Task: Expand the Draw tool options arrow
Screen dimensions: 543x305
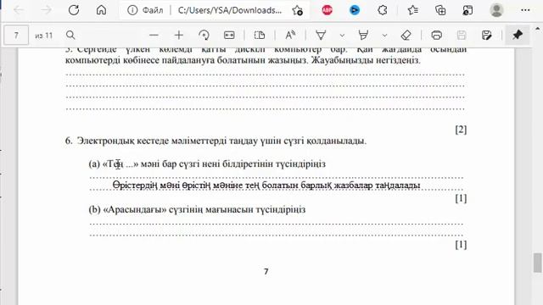Action: pos(342,36)
